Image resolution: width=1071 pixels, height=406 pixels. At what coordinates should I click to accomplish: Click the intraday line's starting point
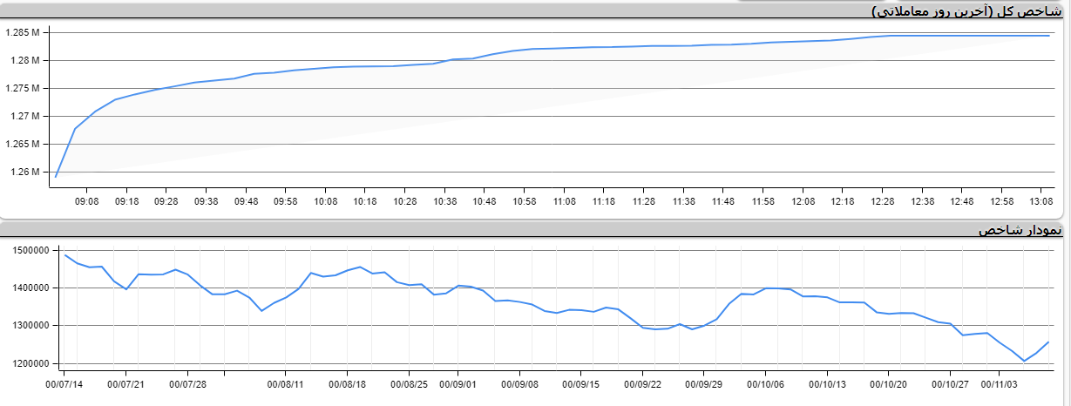56,177
